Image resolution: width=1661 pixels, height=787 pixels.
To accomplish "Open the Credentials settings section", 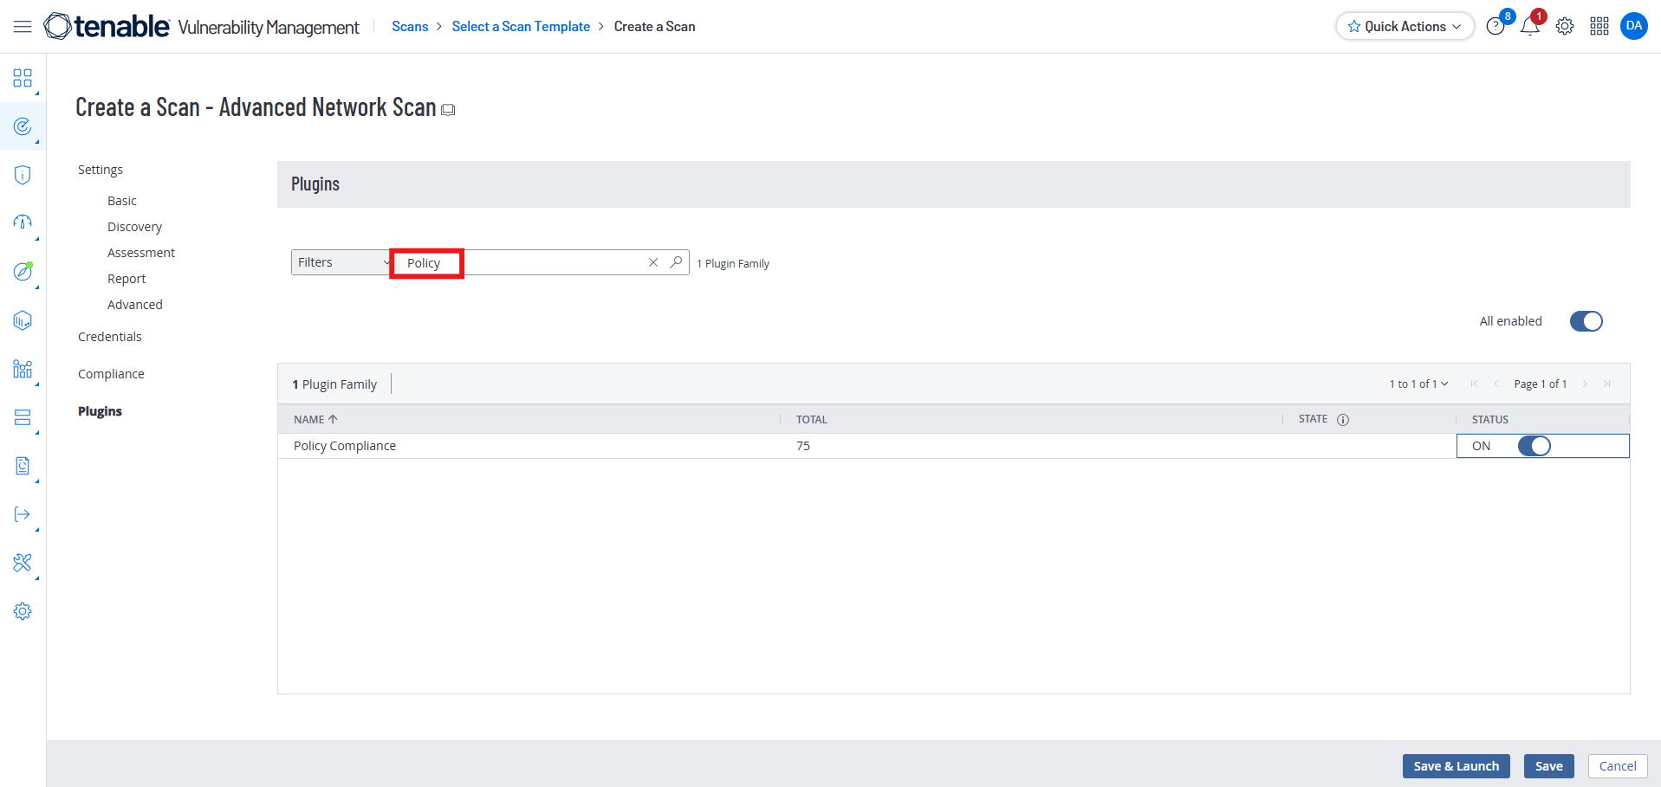I will [109, 337].
